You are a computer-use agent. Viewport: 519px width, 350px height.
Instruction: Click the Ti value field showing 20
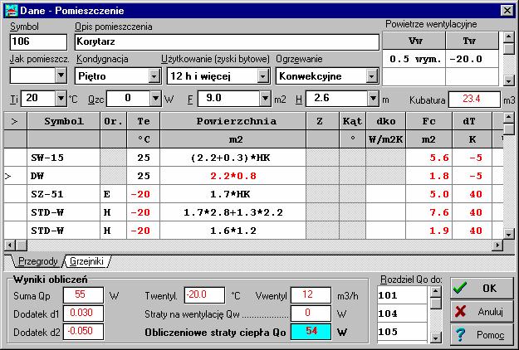[38, 99]
